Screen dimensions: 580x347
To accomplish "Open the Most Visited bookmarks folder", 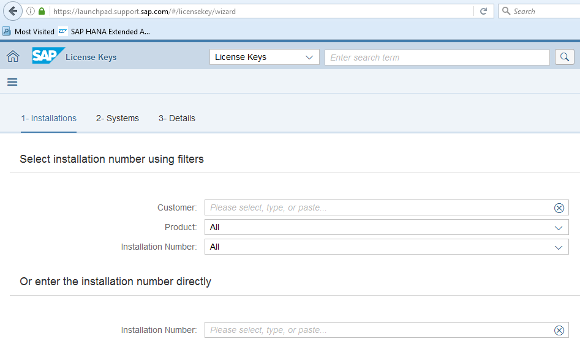I will (x=29, y=31).
